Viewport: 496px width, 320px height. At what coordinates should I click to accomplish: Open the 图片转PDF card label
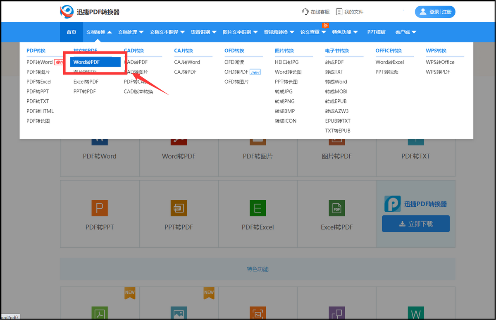tap(336, 156)
